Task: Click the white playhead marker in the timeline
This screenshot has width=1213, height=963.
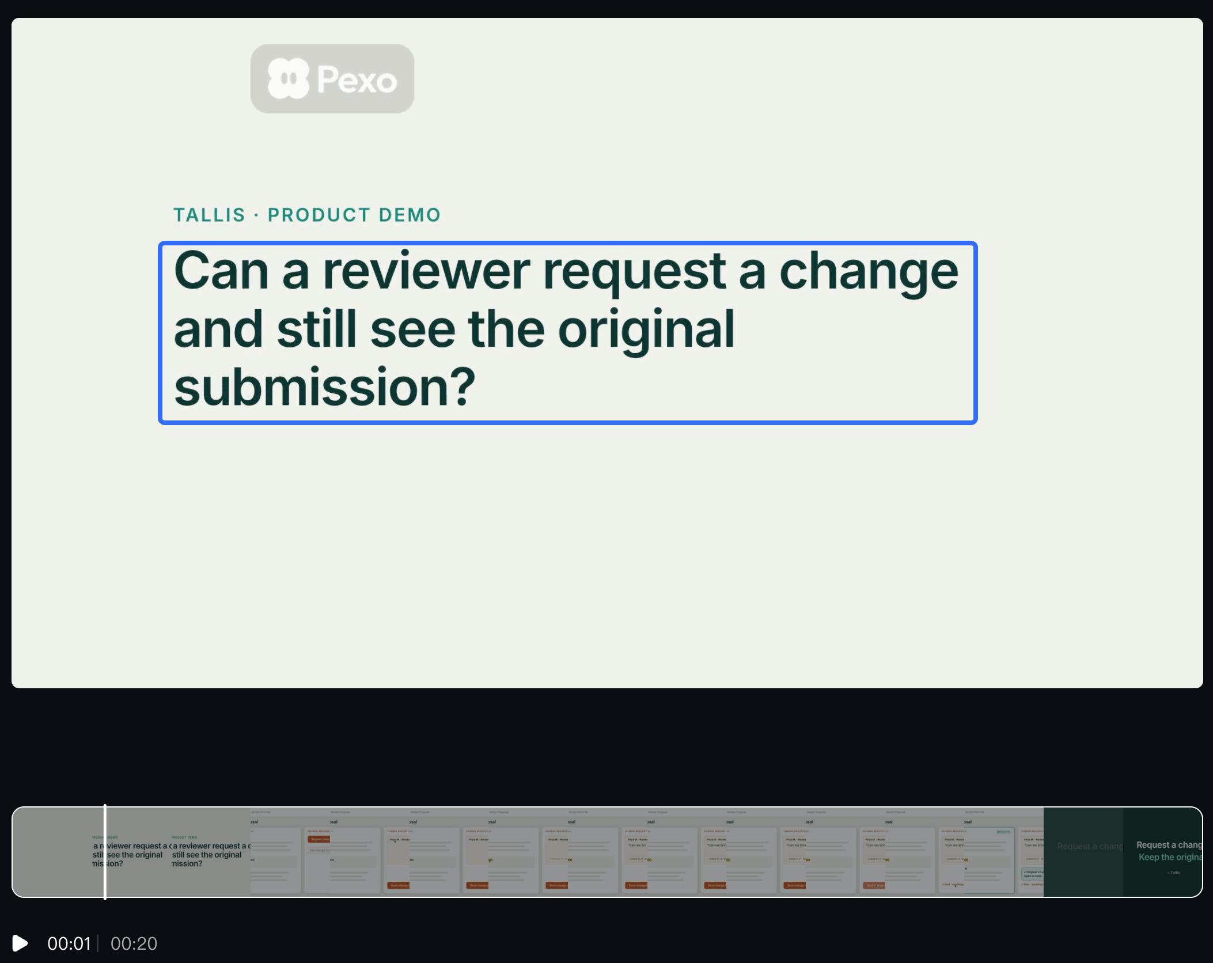Action: tap(105, 852)
